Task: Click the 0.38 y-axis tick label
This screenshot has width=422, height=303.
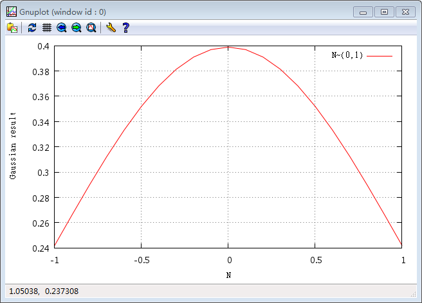Action: tap(41, 72)
